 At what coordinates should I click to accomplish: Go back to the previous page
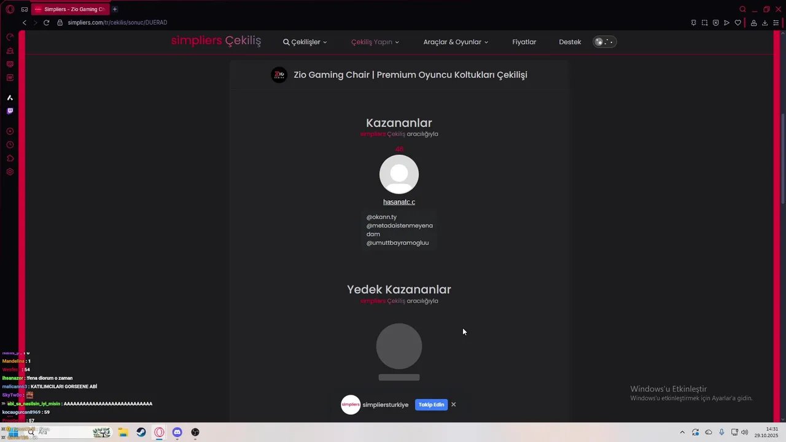pos(25,23)
